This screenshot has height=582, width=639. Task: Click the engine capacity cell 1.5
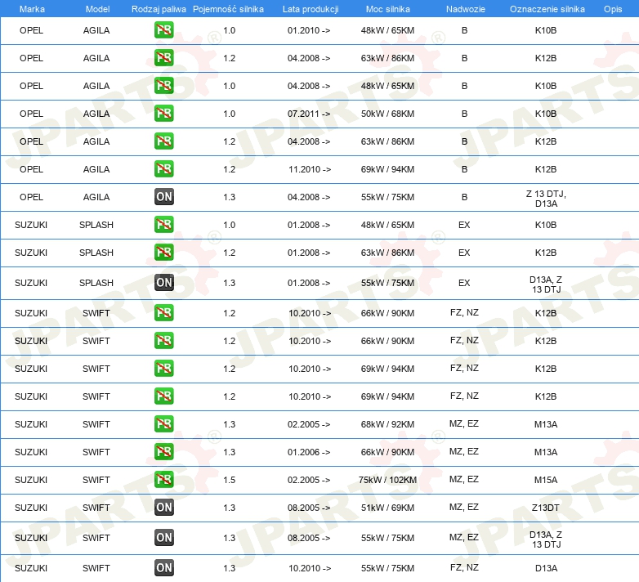(230, 480)
